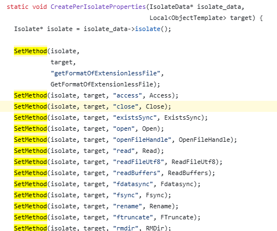Image resolution: width=277 pixels, height=231 pixels.
Task: Click SetMethod above getFormatOfExtensionlessFile
Action: click(31, 51)
